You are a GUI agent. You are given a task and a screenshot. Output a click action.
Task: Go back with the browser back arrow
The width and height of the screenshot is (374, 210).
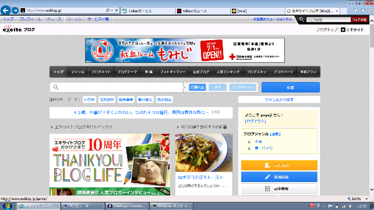[6, 10]
